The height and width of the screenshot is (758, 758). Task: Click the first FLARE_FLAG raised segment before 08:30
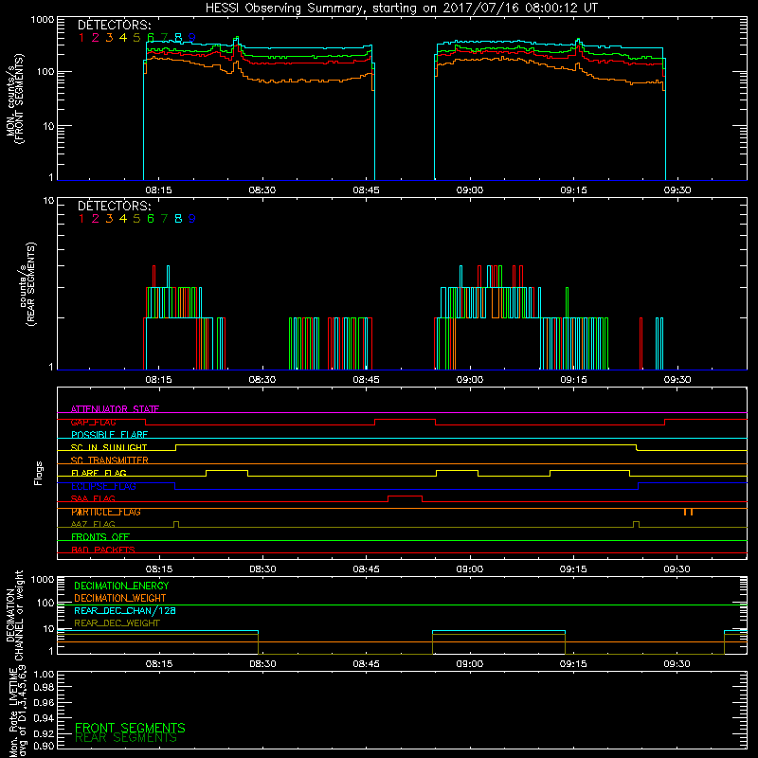pos(227,471)
